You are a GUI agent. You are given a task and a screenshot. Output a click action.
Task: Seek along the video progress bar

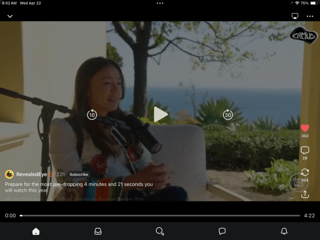click(160, 216)
